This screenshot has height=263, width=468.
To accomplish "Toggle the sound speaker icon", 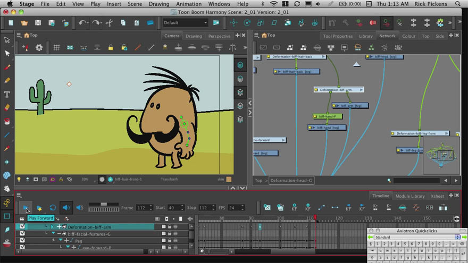I will coord(66,208).
